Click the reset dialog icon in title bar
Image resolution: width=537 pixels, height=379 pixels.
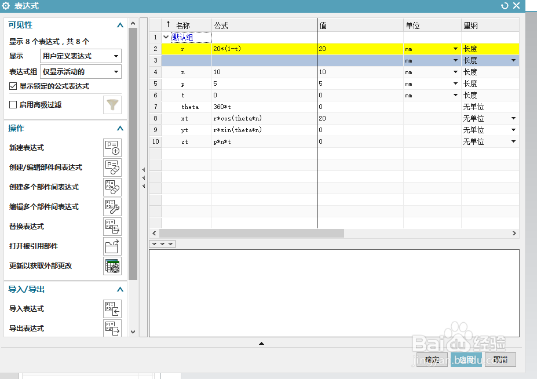point(505,6)
